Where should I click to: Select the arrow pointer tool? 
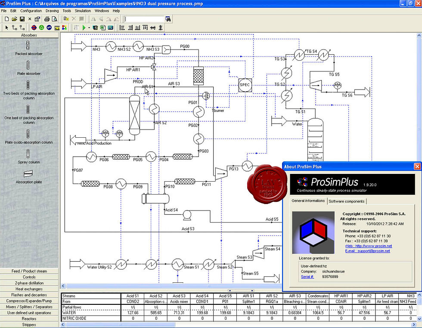7,28
